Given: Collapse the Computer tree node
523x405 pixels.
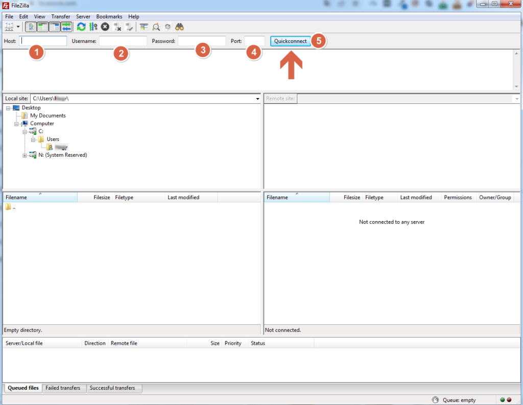Looking at the screenshot, I should 16,124.
